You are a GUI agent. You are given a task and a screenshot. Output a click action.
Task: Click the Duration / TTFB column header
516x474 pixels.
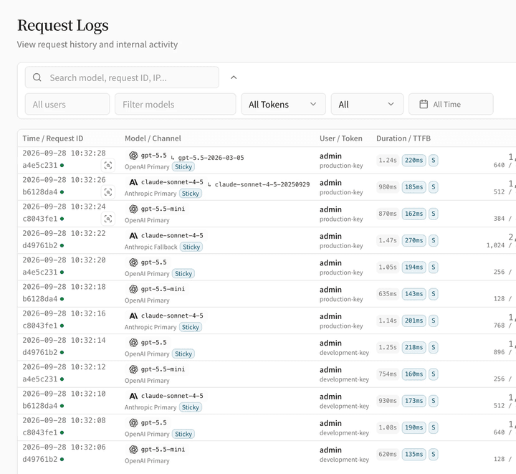tap(403, 138)
